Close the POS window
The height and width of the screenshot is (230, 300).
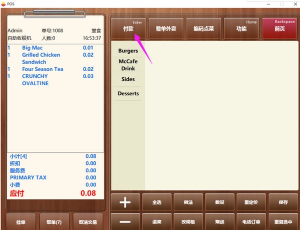point(295,4)
